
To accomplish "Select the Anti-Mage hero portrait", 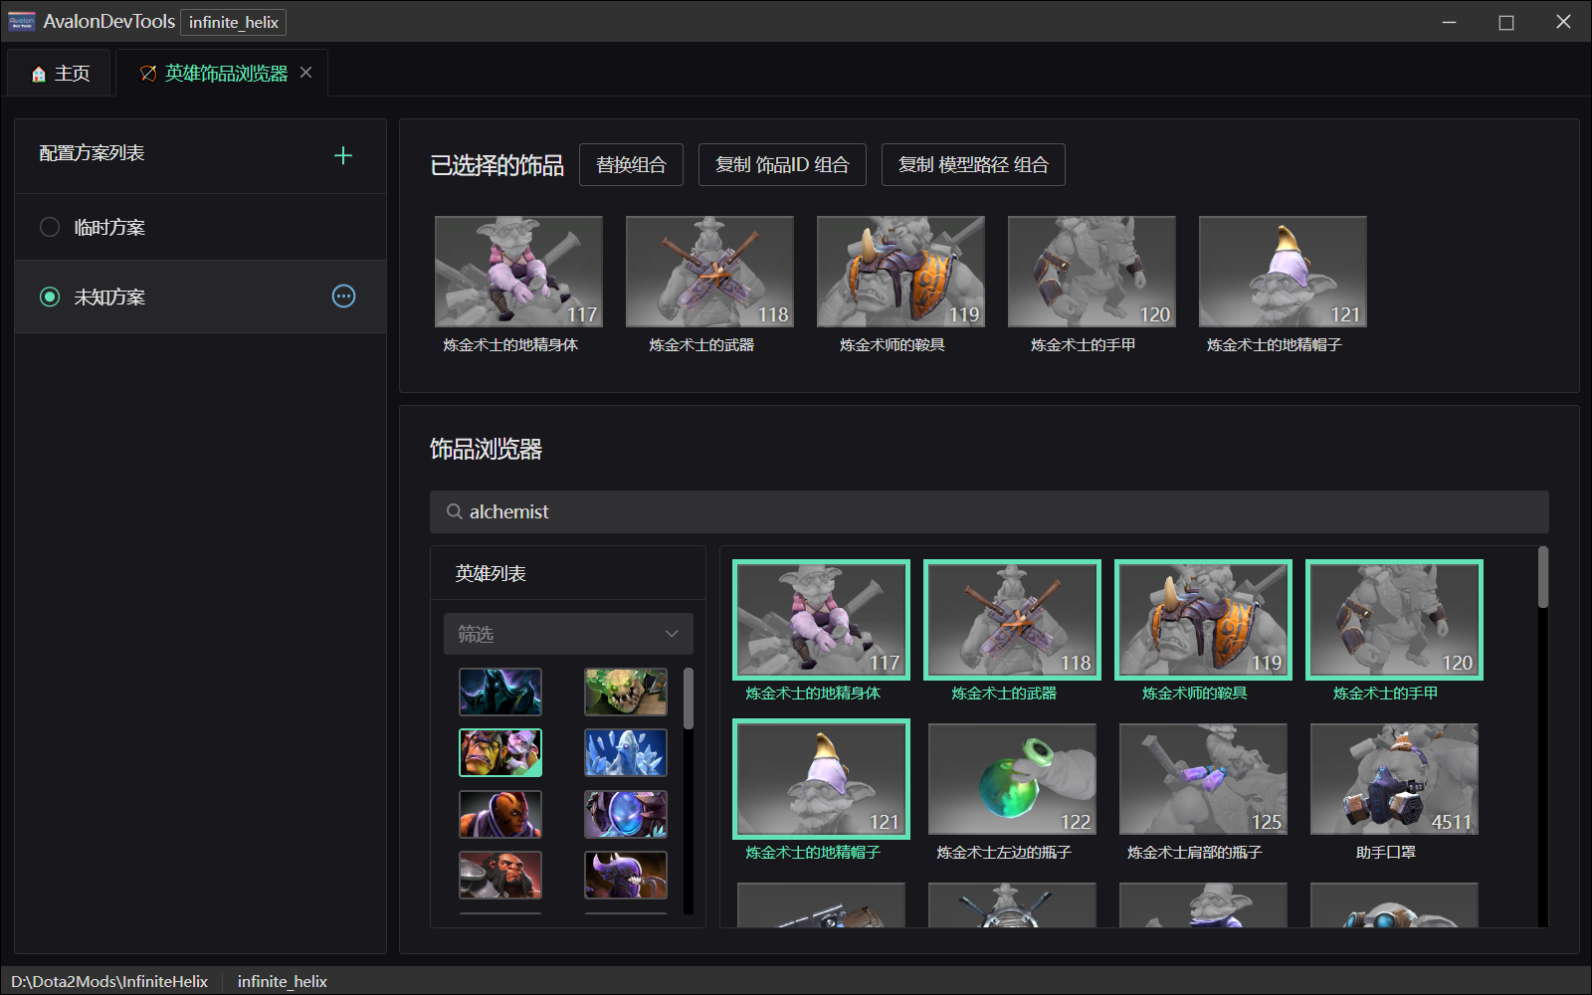I will coord(500,815).
